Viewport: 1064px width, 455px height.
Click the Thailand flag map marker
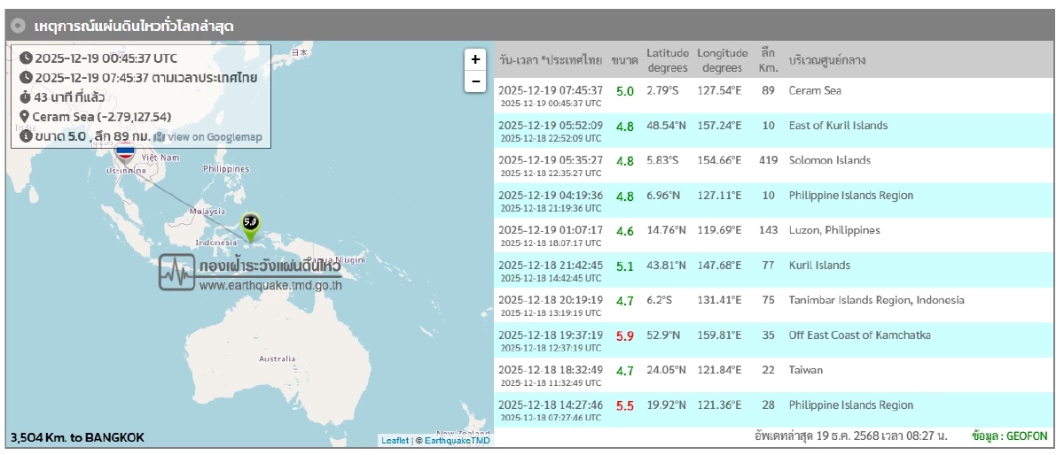[125, 151]
